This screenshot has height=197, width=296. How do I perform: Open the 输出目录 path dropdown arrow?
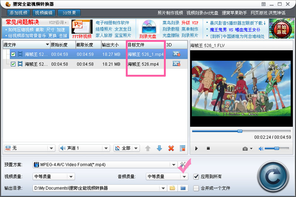click(x=163, y=188)
